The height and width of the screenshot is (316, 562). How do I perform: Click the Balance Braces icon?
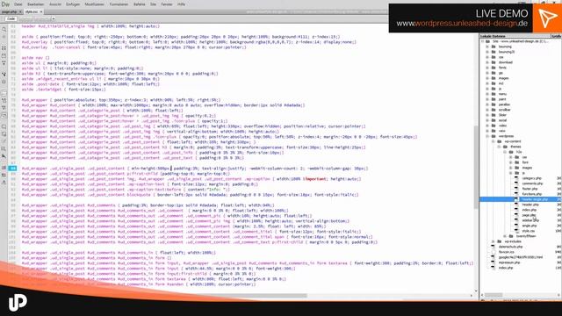coord(4,82)
